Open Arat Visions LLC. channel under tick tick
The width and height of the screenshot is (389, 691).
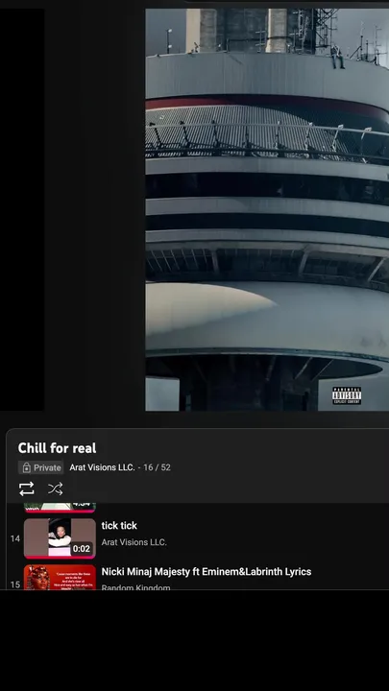[134, 542]
